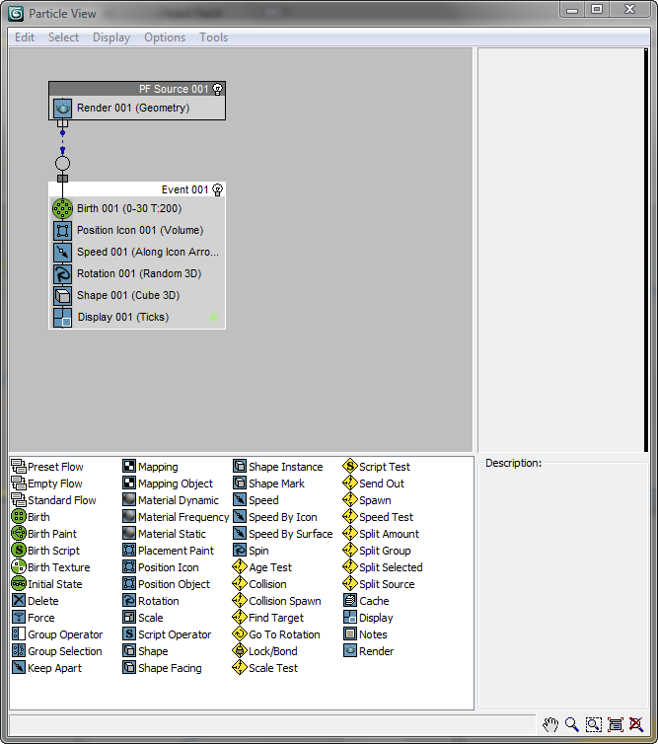Pick Shape Facing operator in depot
Screen dimensions: 658x744
[x=162, y=668]
